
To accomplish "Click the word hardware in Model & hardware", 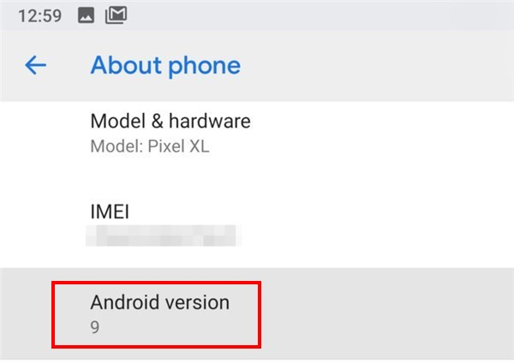I will pyautogui.click(x=210, y=121).
